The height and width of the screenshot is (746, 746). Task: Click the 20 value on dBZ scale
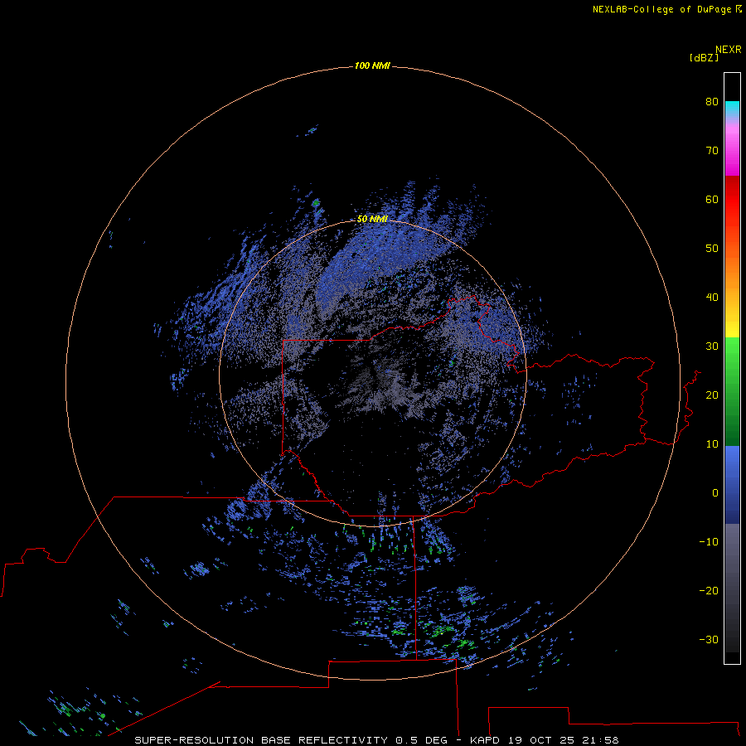click(712, 395)
